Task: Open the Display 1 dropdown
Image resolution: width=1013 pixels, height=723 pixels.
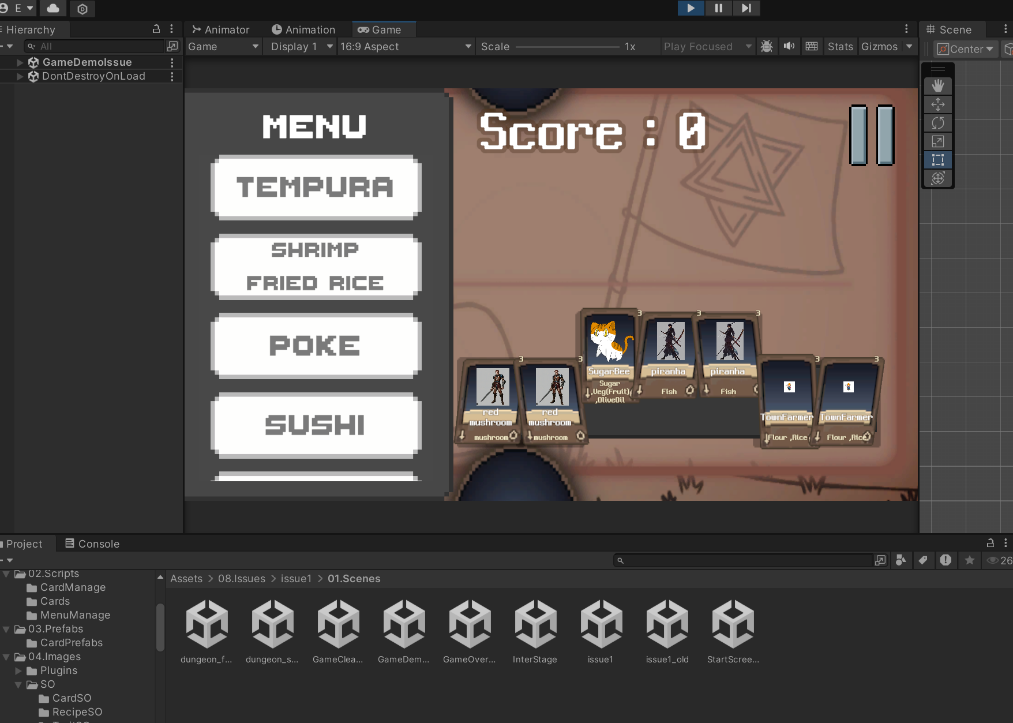Action: tap(301, 46)
